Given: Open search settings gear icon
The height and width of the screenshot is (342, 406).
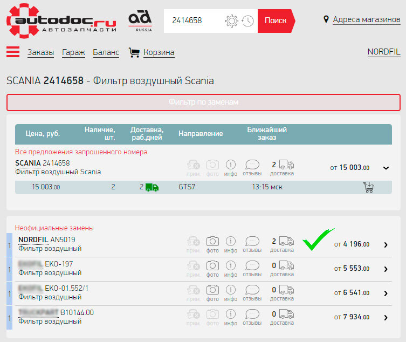Looking at the screenshot, I should coord(231,21).
